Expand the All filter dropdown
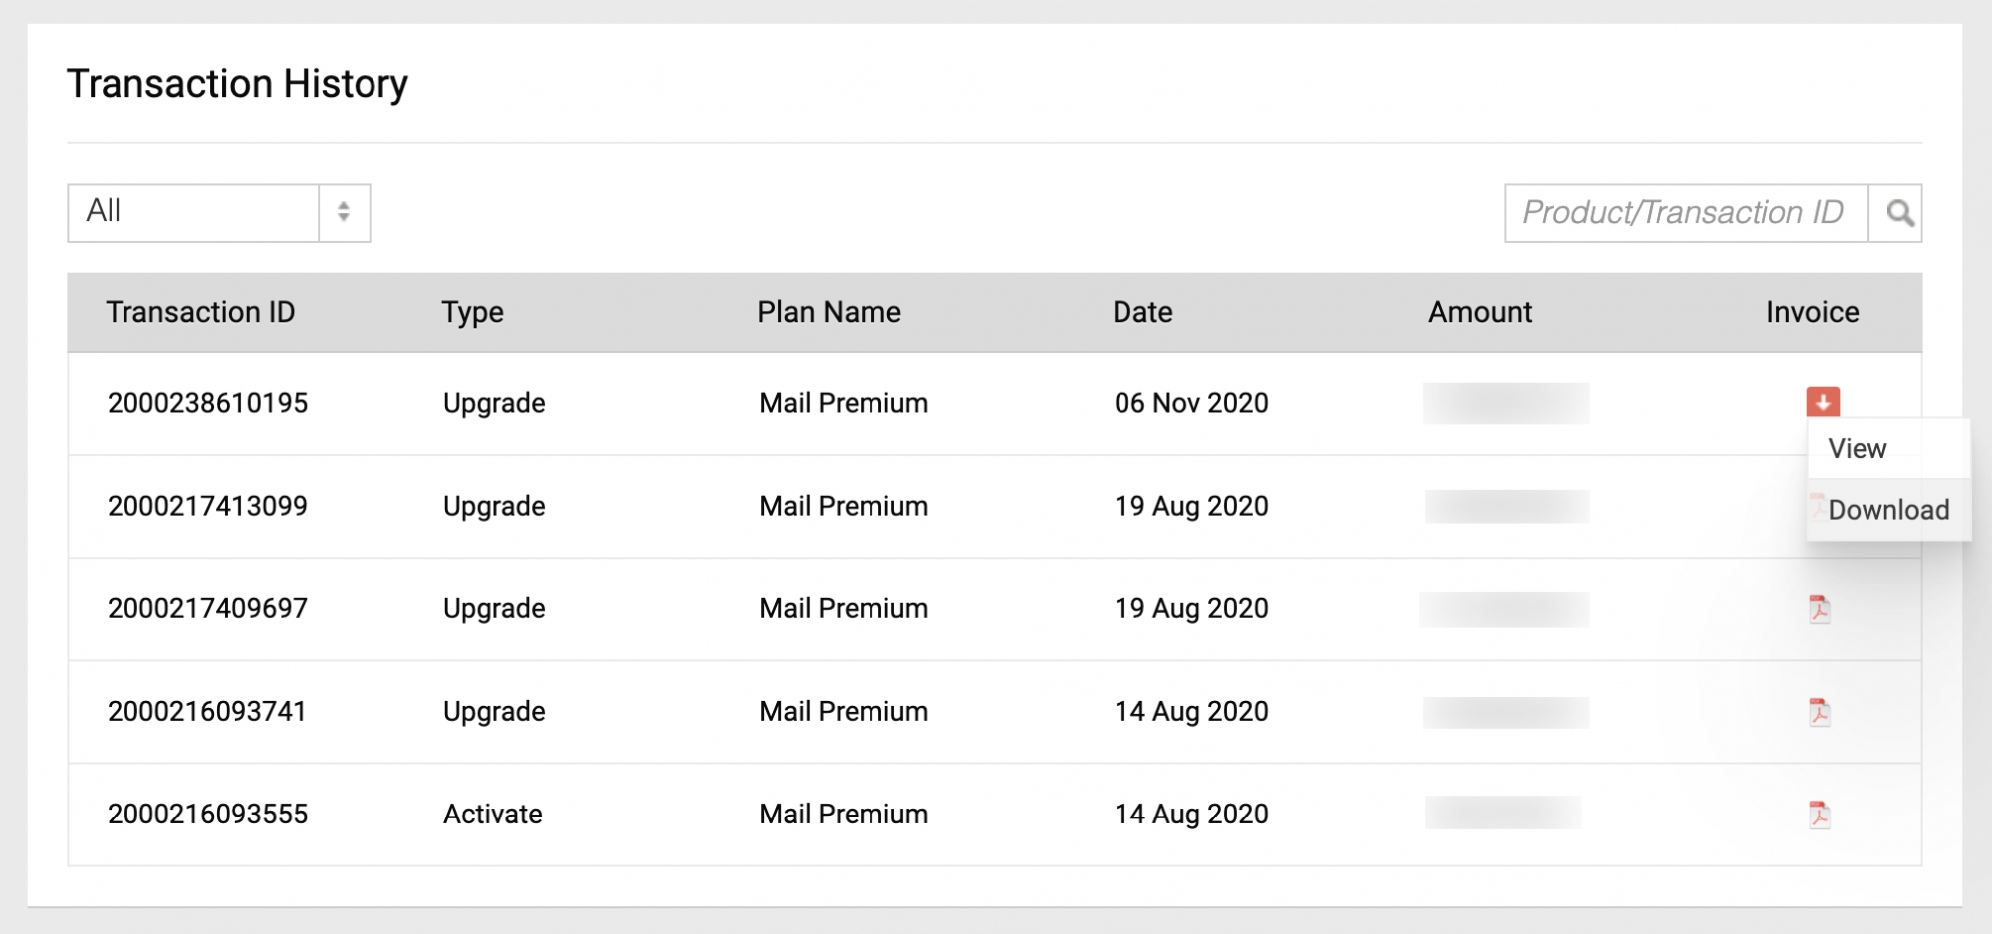1992x934 pixels. click(x=193, y=212)
